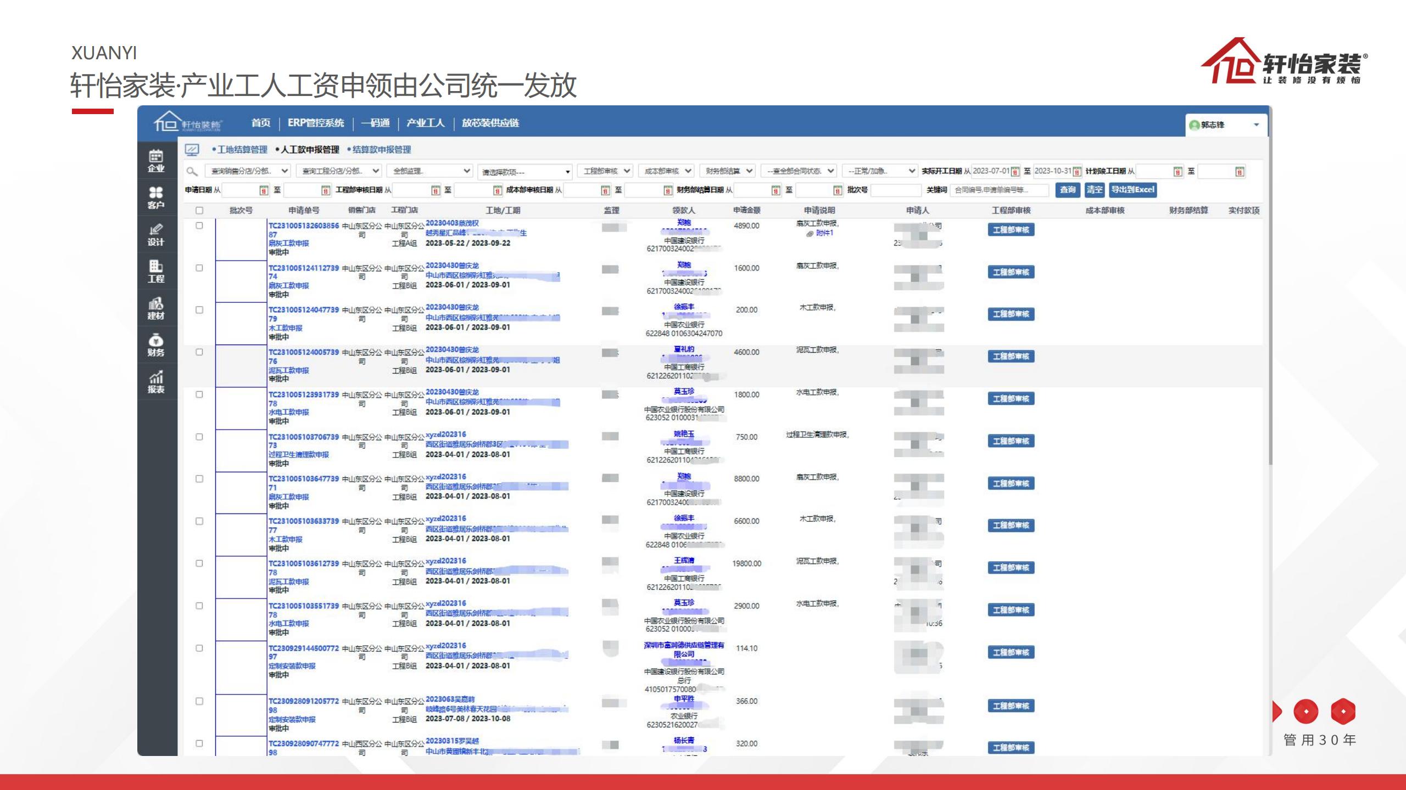1406x790 pixels.
Task: Open calendar for 财务部结算日期 start date
Action: click(775, 190)
